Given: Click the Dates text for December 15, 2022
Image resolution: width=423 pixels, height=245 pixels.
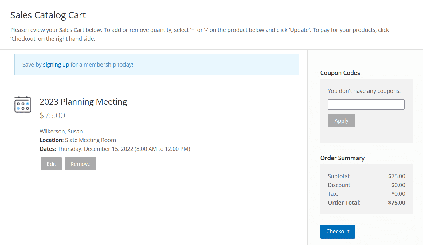Looking at the screenshot, I should click(115, 148).
